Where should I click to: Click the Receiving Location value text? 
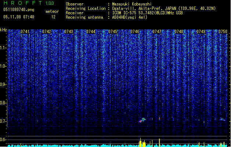tap(164, 8)
